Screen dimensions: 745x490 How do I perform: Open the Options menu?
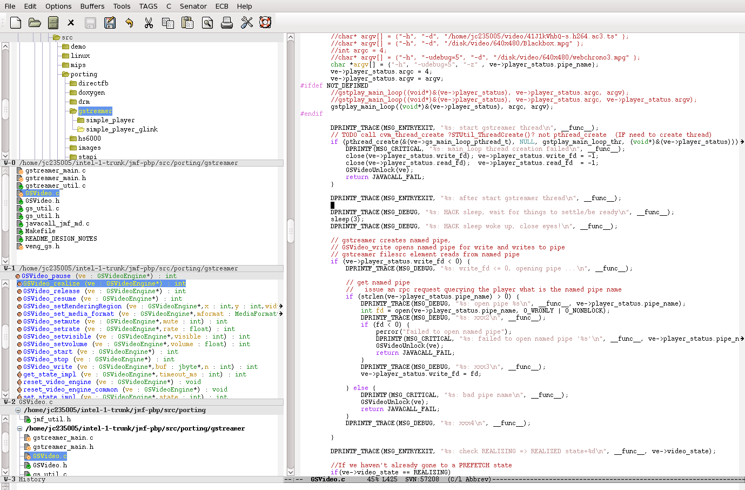click(58, 6)
